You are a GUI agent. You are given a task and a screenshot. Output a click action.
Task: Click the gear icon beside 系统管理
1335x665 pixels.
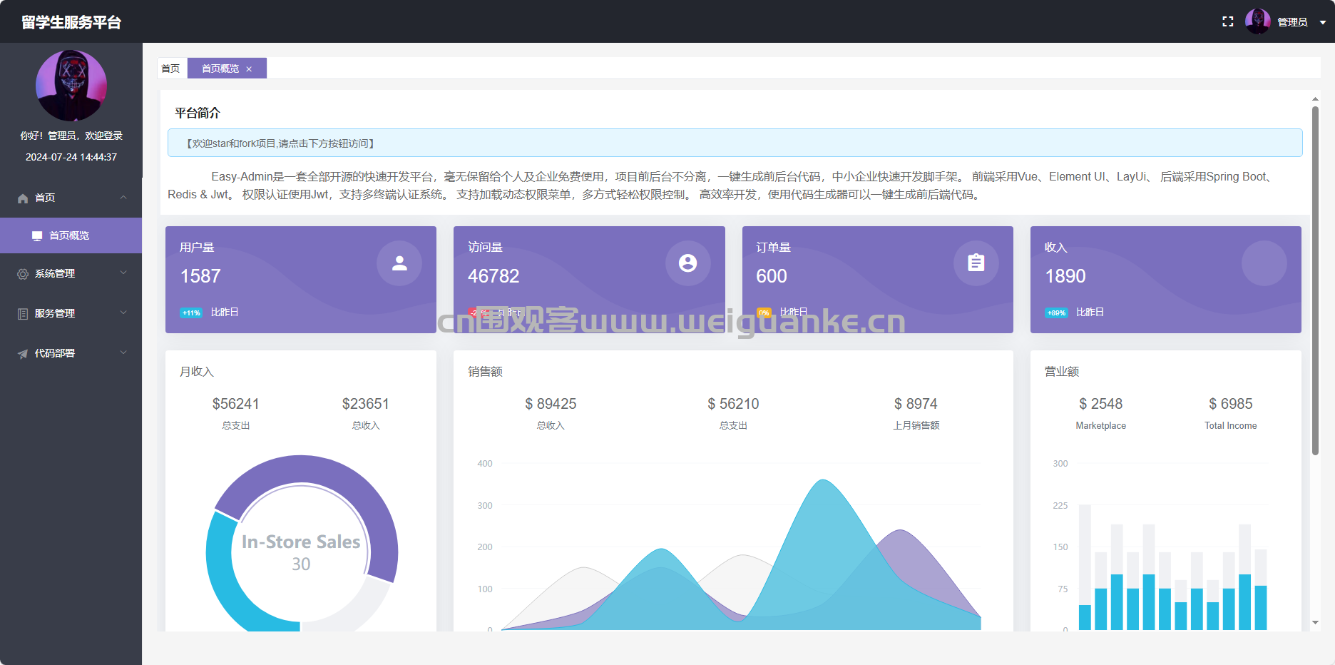tap(23, 274)
